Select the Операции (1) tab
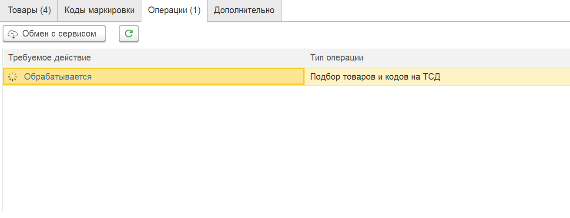This screenshot has height=218, width=570. tap(174, 10)
